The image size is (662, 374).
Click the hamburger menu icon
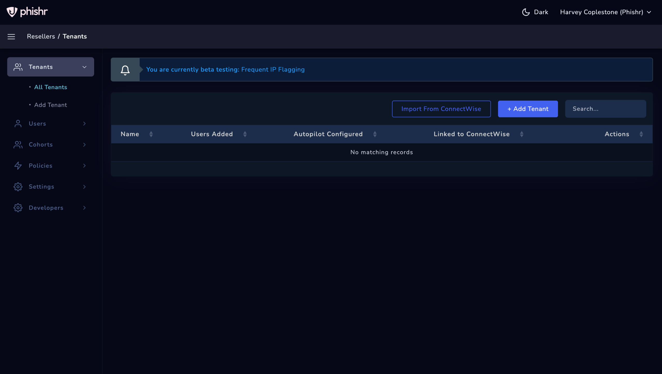(x=11, y=36)
